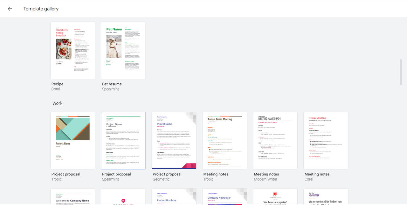The width and height of the screenshot is (407, 205).
Task: Click the 'Pet resume' template label
Action: 112,84
